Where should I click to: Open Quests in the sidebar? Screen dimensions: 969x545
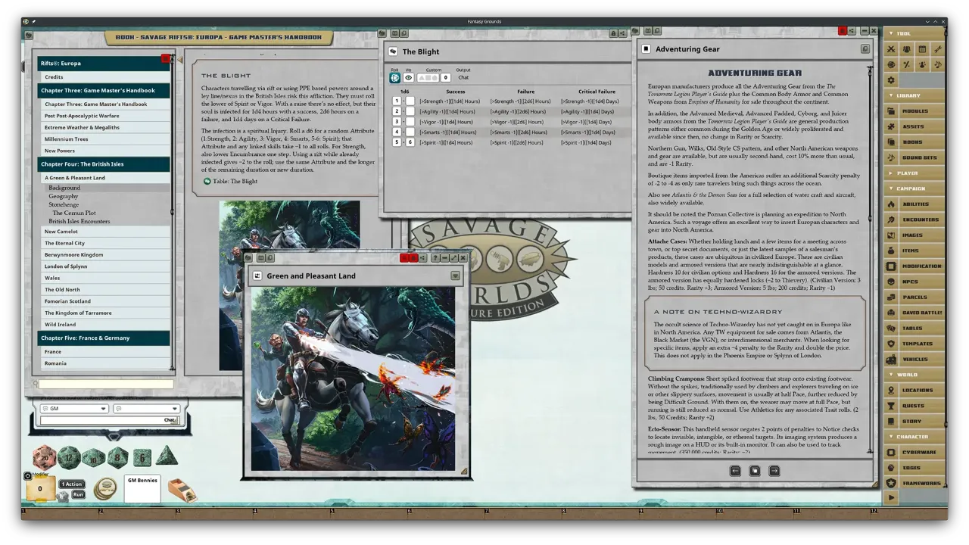click(914, 406)
